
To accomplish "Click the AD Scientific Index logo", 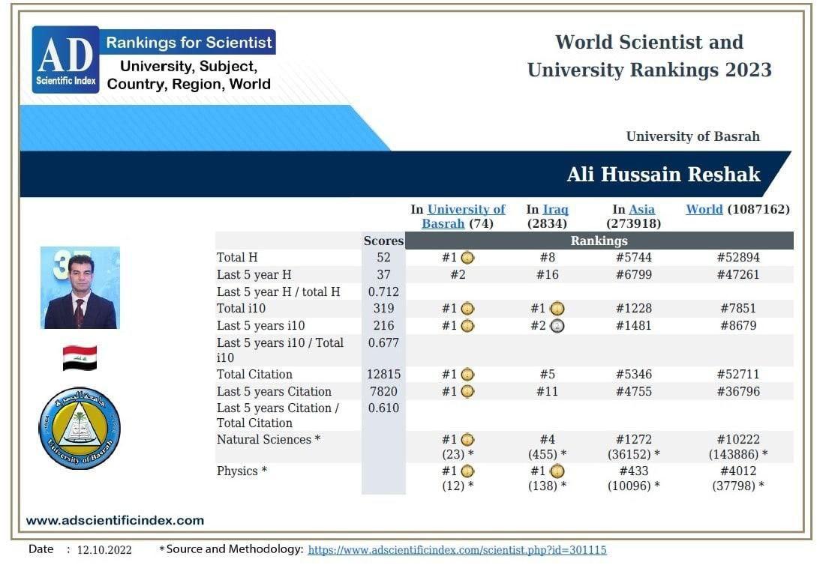I will coord(65,60).
